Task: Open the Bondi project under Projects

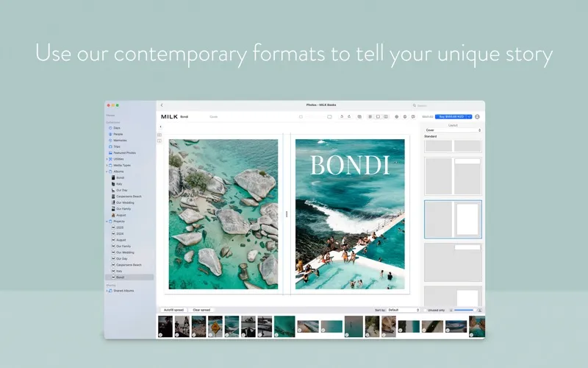Action: click(120, 277)
